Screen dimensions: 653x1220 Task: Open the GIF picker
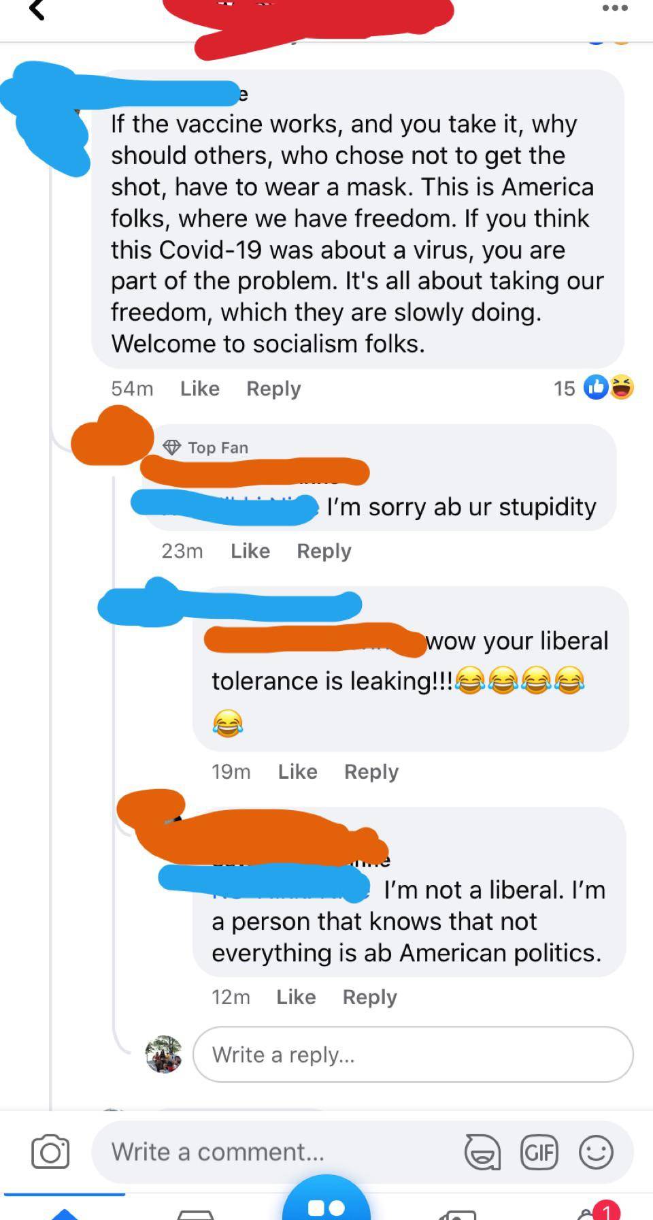pos(539,1152)
